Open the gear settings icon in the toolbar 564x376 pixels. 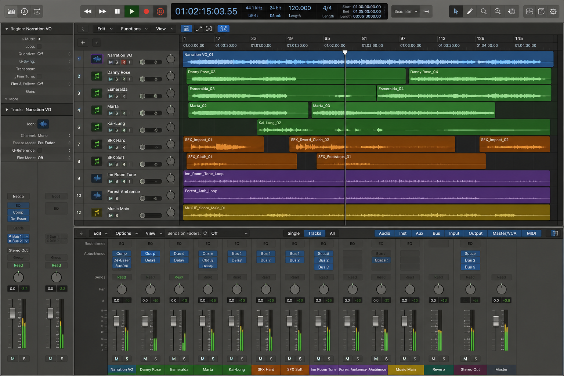point(553,11)
